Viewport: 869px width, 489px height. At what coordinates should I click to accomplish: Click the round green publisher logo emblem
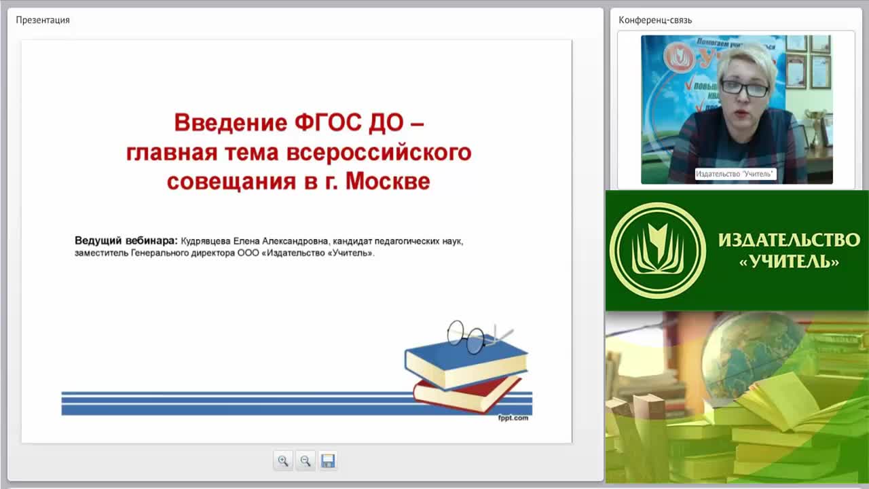tap(657, 251)
